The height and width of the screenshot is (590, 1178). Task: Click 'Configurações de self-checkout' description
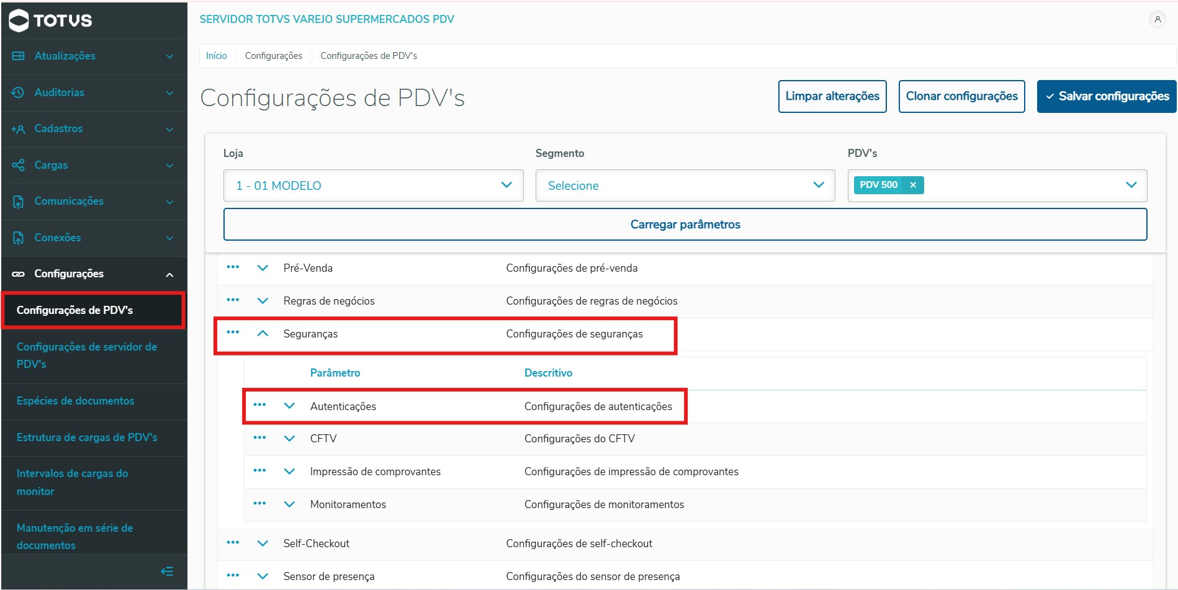pyautogui.click(x=579, y=543)
